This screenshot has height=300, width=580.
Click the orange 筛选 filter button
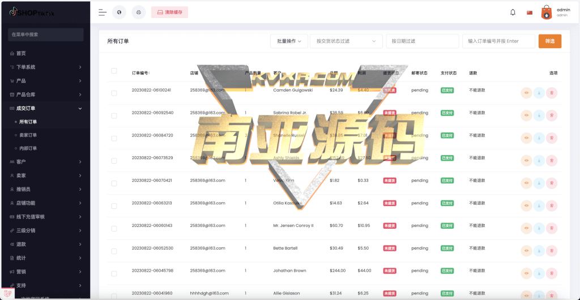pyautogui.click(x=550, y=41)
